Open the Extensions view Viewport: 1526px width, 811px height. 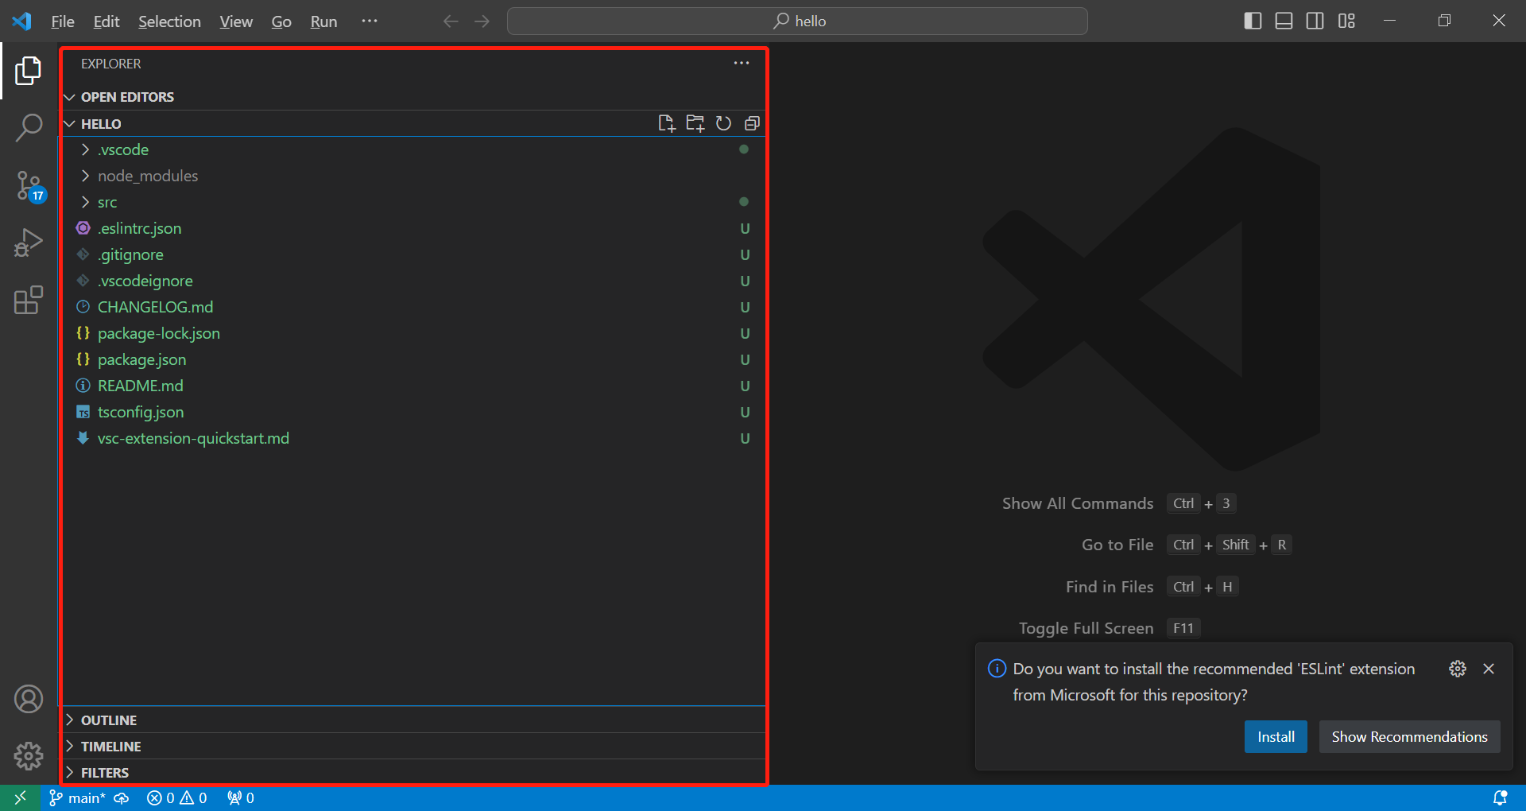click(29, 300)
